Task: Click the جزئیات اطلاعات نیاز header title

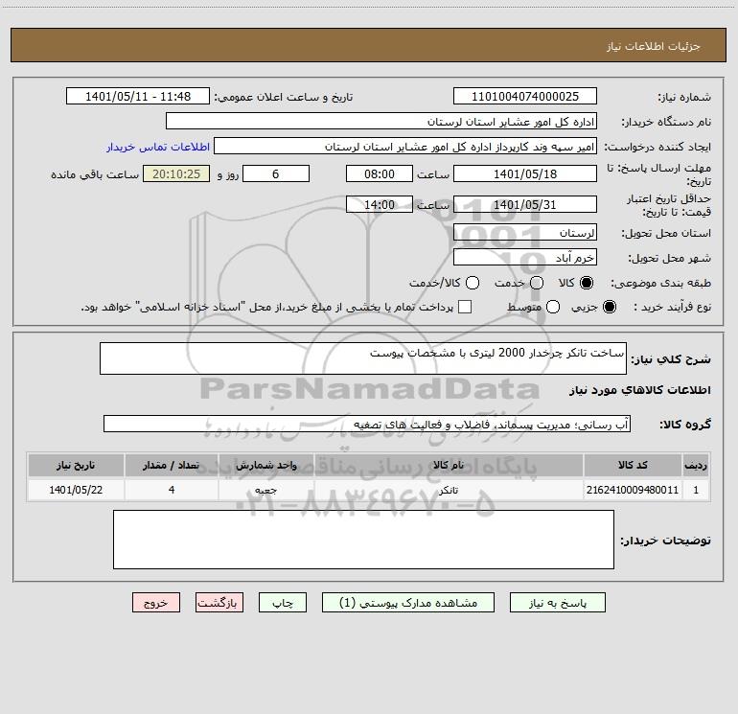Action: pos(654,46)
